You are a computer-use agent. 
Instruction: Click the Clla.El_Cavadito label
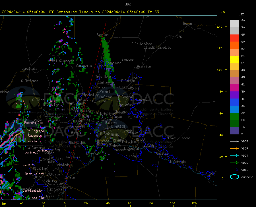point(157,48)
